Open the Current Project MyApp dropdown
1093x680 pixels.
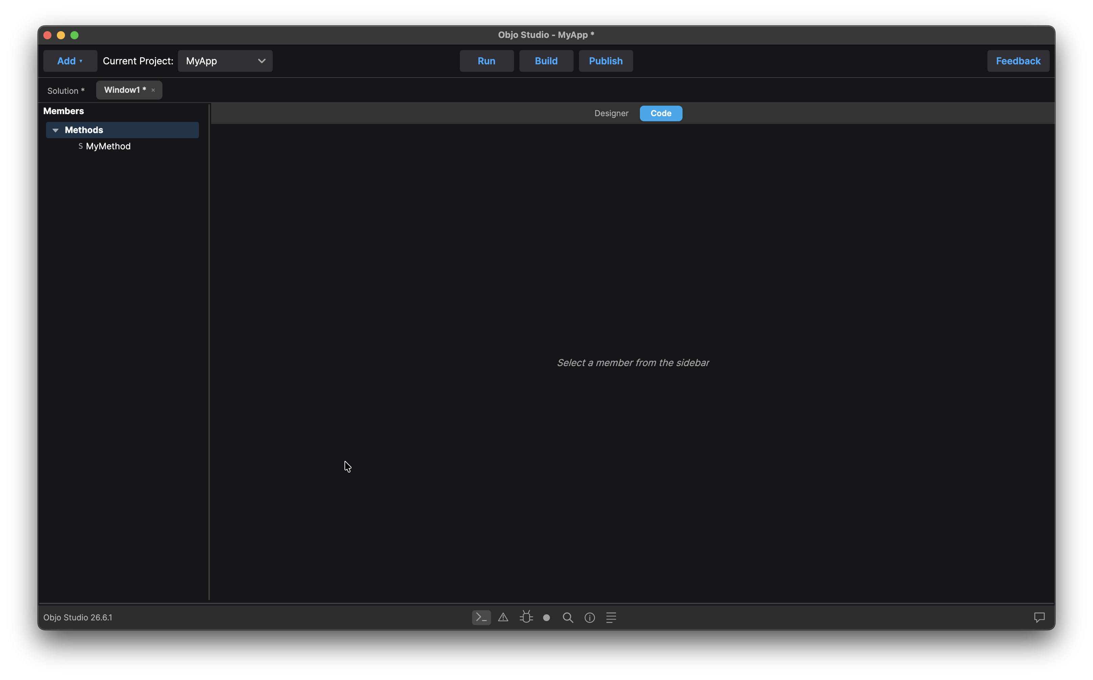click(225, 61)
